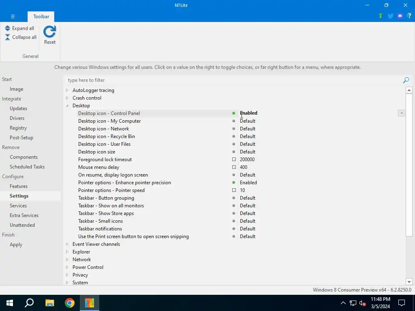Open the Registry page in the sidebar
Viewport: 415px width, 311px height.
pos(18,128)
